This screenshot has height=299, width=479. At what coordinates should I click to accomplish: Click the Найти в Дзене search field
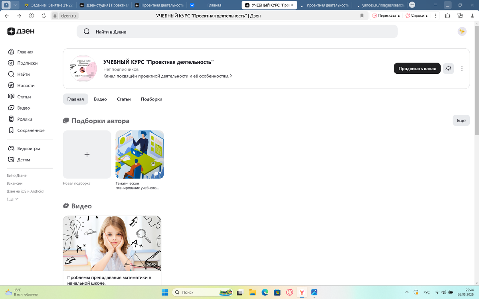pyautogui.click(x=237, y=31)
